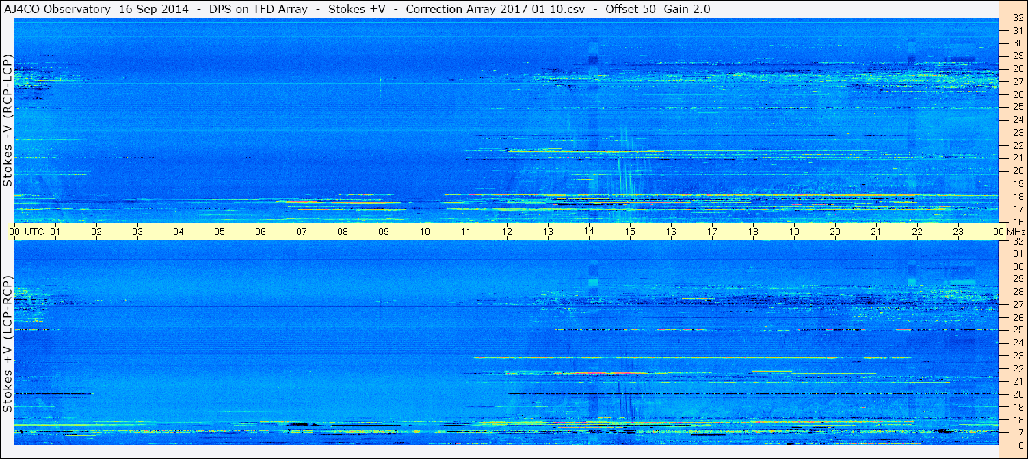Image resolution: width=1028 pixels, height=459 pixels.
Task: Click 18 MHz tick of upper Stokes -V panel
Action: [1017, 196]
